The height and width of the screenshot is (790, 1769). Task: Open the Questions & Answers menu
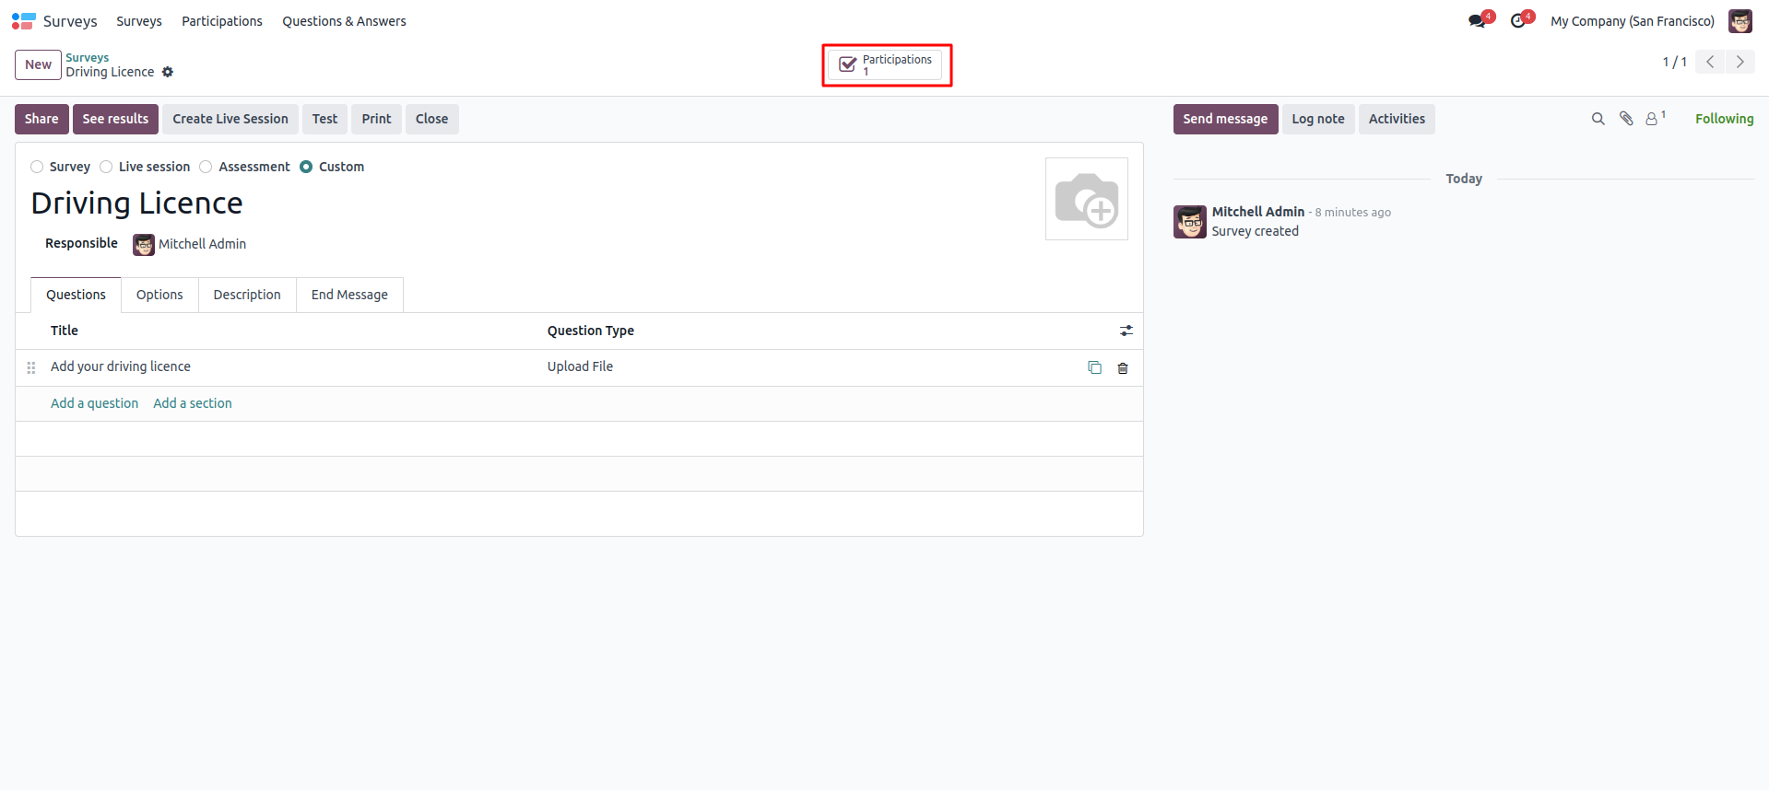click(344, 21)
